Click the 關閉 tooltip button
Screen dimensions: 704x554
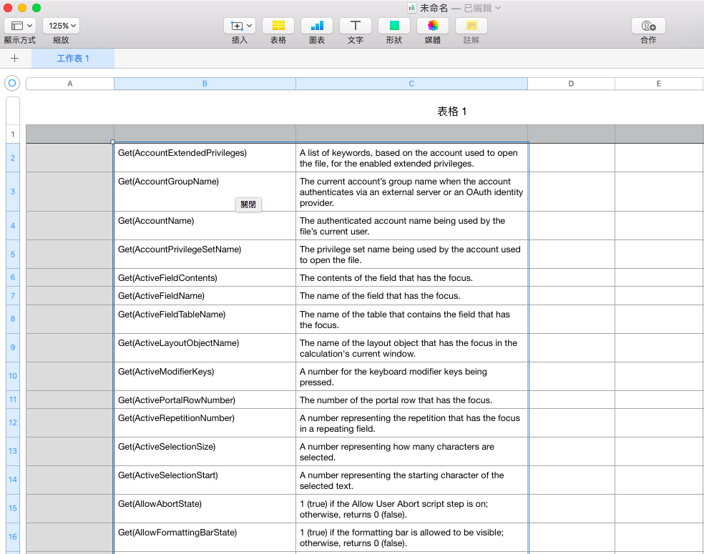pyautogui.click(x=248, y=204)
